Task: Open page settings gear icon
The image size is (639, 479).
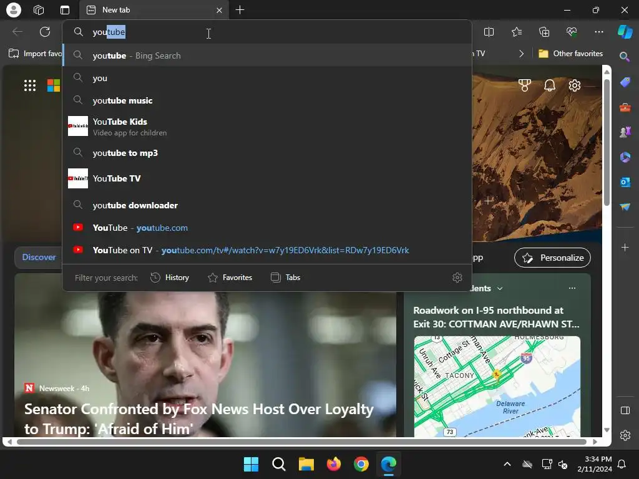Action: (x=575, y=85)
